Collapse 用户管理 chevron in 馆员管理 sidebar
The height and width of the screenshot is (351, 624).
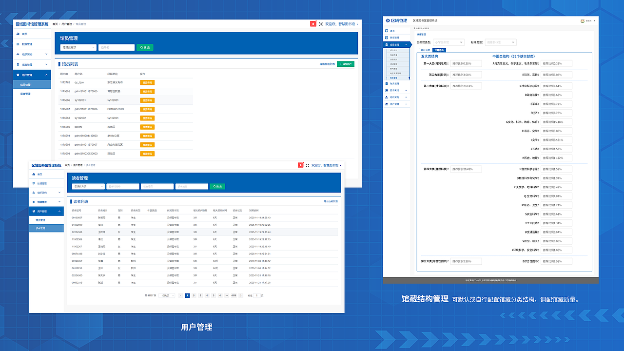[x=46, y=75]
